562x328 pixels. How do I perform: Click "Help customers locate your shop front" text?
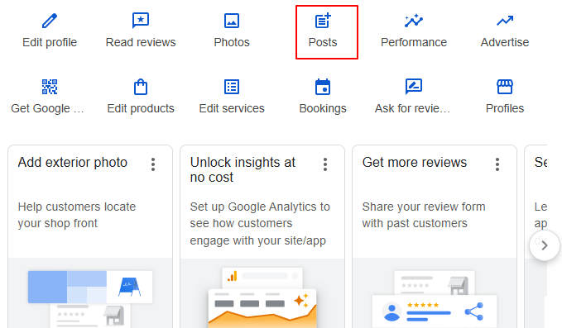tap(77, 215)
